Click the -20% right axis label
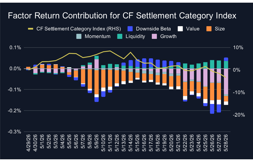Screen dimensions: 253x162 coord(239,115)
